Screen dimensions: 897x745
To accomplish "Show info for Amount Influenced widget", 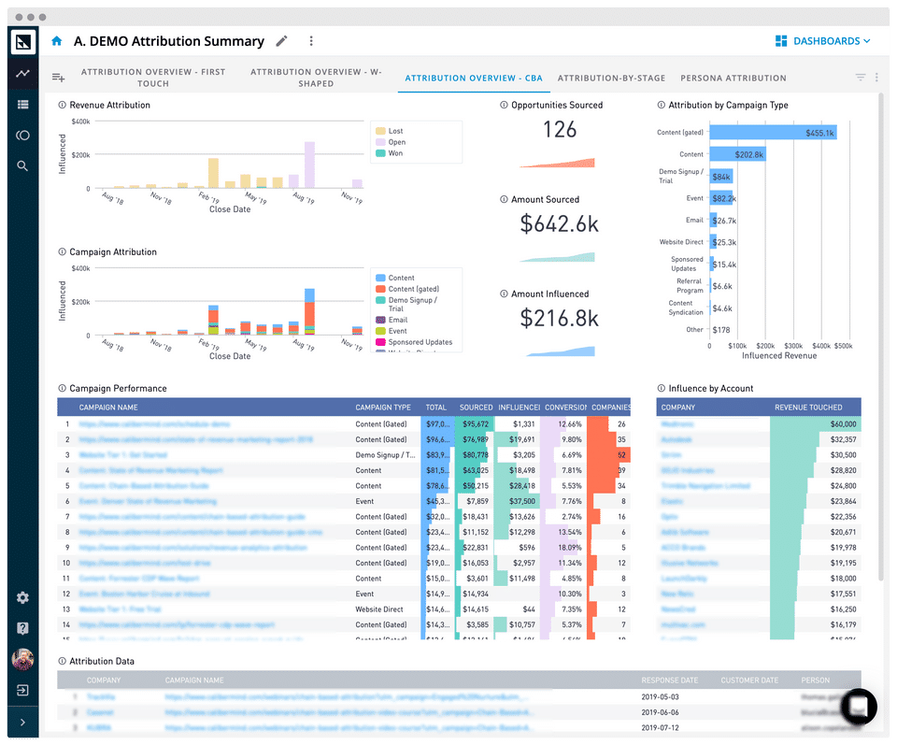I will pyautogui.click(x=504, y=294).
